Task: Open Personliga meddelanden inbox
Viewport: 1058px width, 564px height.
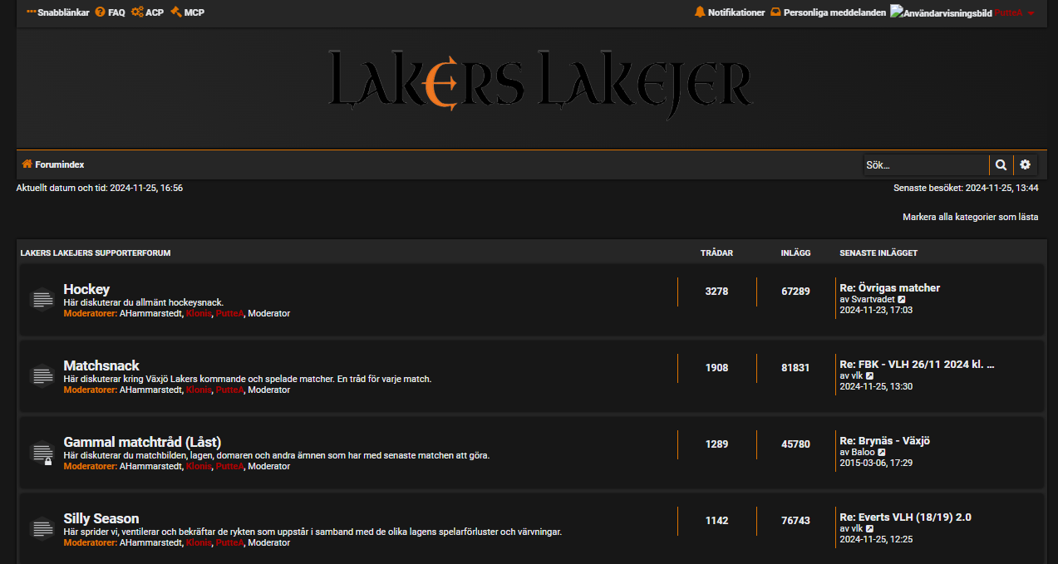Action: (x=828, y=12)
